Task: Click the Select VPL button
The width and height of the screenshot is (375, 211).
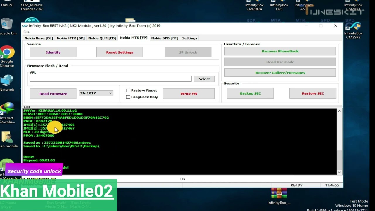Action: [204, 79]
